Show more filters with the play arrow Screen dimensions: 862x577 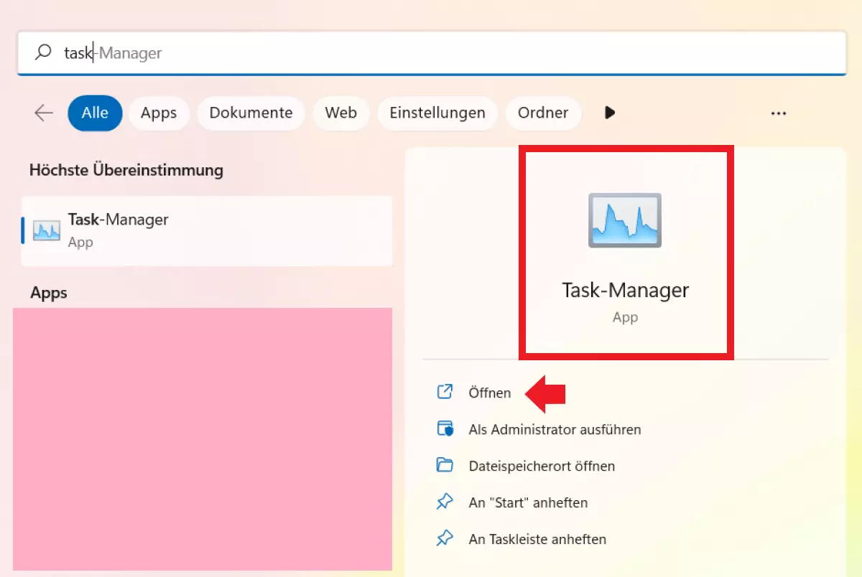pyautogui.click(x=610, y=113)
